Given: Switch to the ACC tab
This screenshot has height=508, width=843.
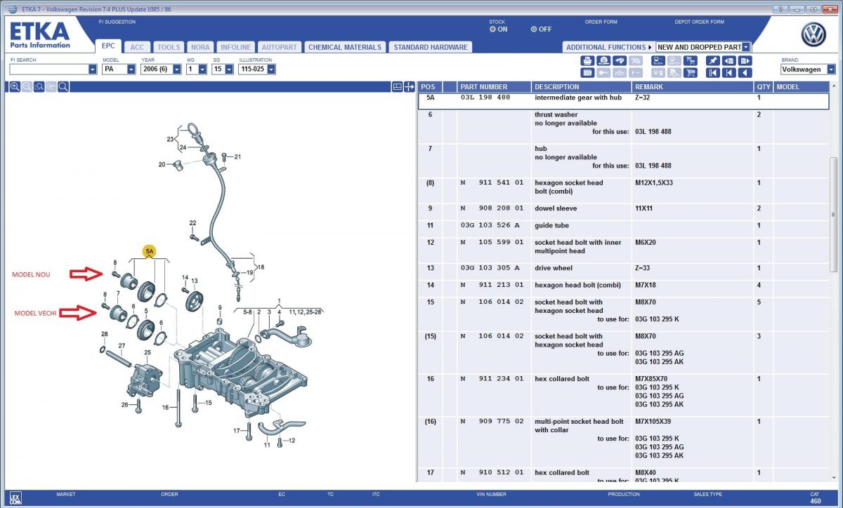Looking at the screenshot, I should click(137, 47).
